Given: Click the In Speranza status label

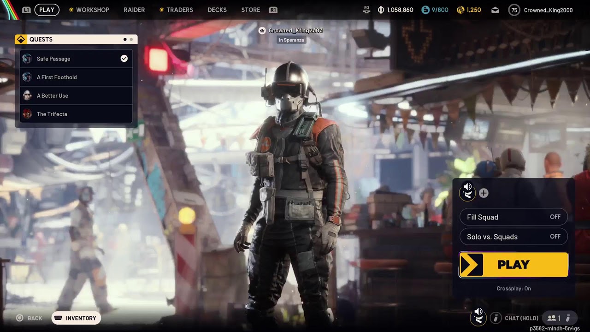Looking at the screenshot, I should point(291,40).
